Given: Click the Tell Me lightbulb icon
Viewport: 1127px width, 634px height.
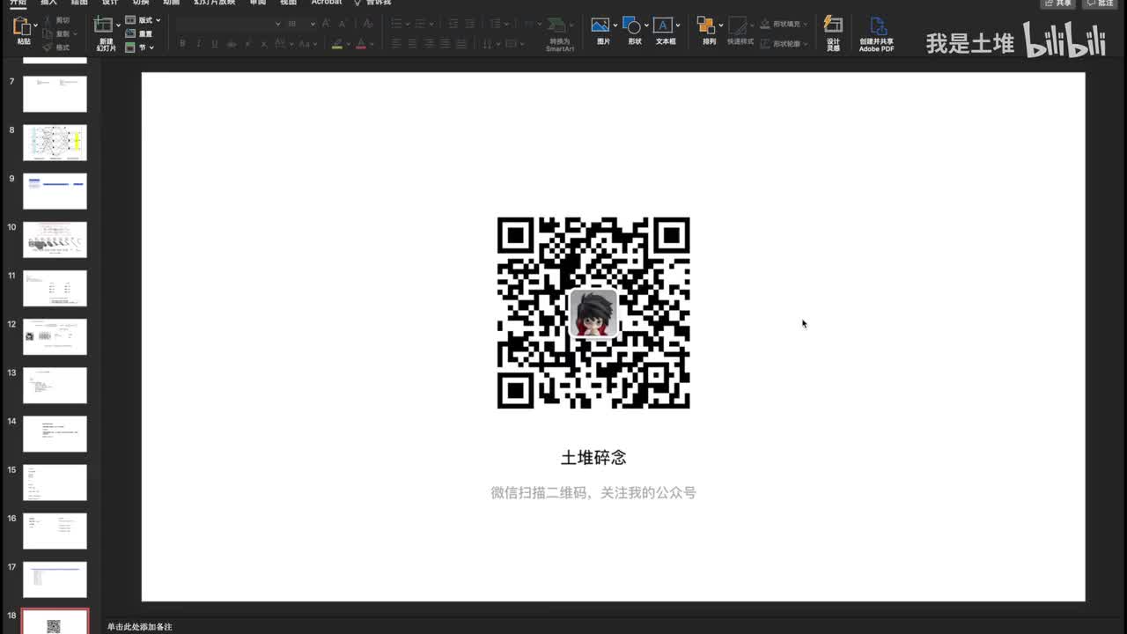Looking at the screenshot, I should [358, 3].
